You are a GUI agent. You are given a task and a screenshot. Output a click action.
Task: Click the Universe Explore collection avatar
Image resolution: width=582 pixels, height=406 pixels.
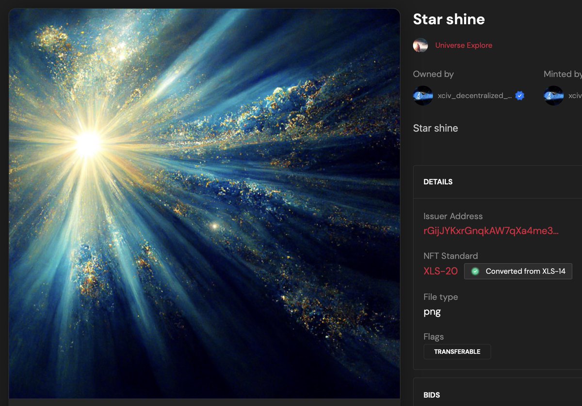420,45
